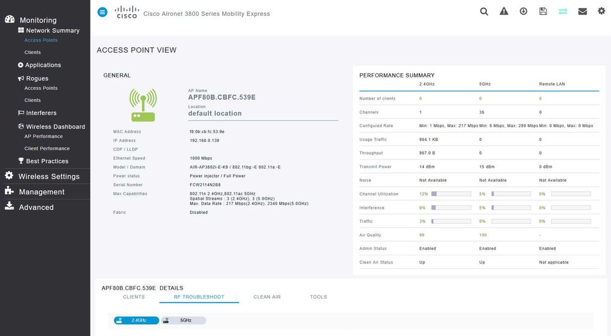Click the Monitoring dashboard icon
Image resolution: width=611 pixels, height=336 pixels.
coord(10,19)
